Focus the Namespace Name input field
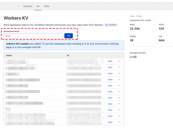 (33, 36)
